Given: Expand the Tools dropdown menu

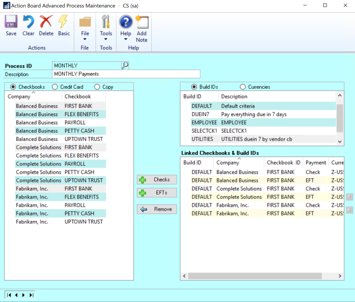Looking at the screenshot, I should (106, 34).
